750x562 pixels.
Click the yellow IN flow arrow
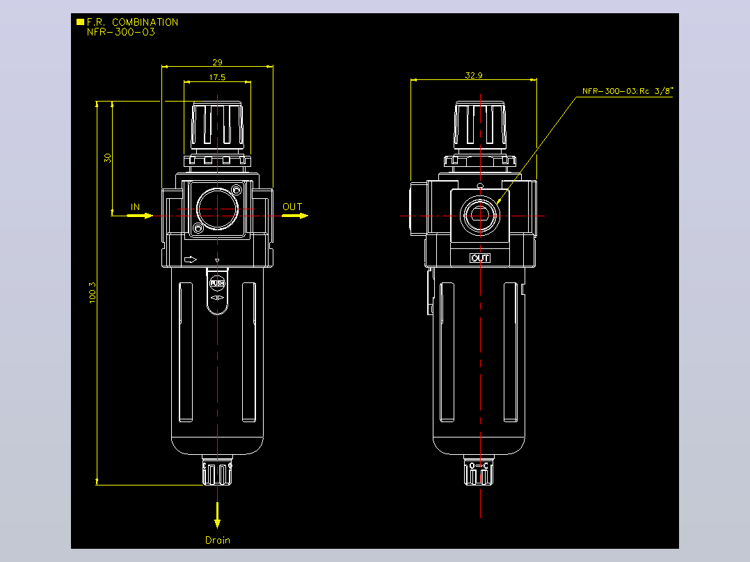coord(140,216)
